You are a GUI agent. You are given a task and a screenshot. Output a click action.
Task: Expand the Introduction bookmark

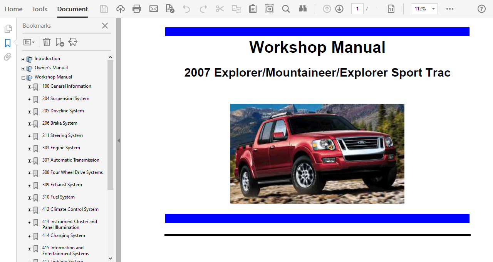click(x=23, y=59)
